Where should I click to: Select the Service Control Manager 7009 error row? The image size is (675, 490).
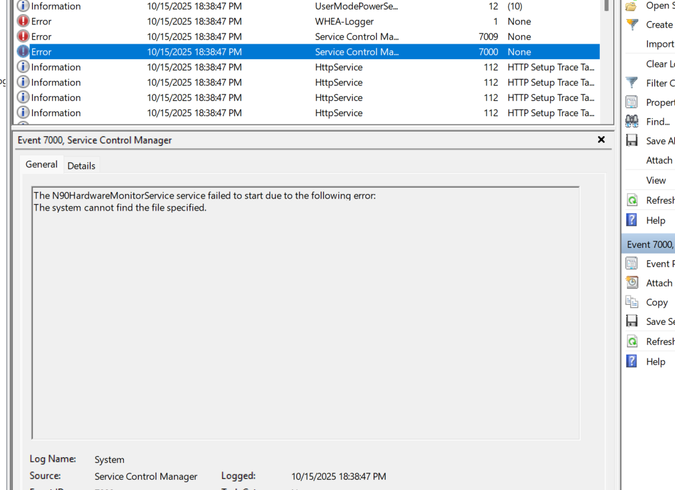[257, 37]
